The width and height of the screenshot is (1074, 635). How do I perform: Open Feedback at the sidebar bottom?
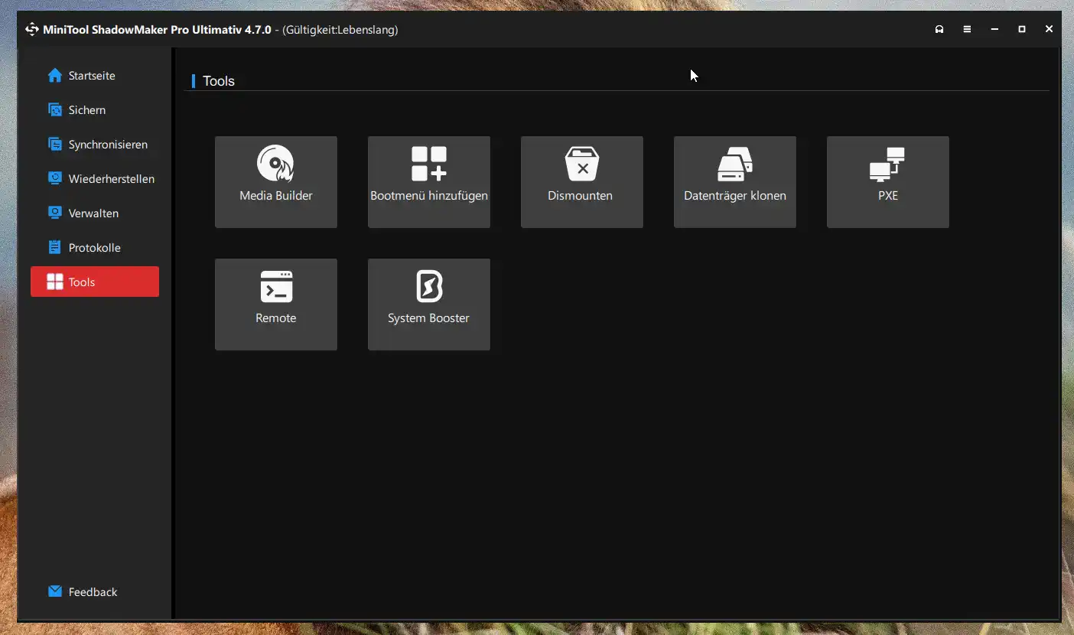point(95,591)
